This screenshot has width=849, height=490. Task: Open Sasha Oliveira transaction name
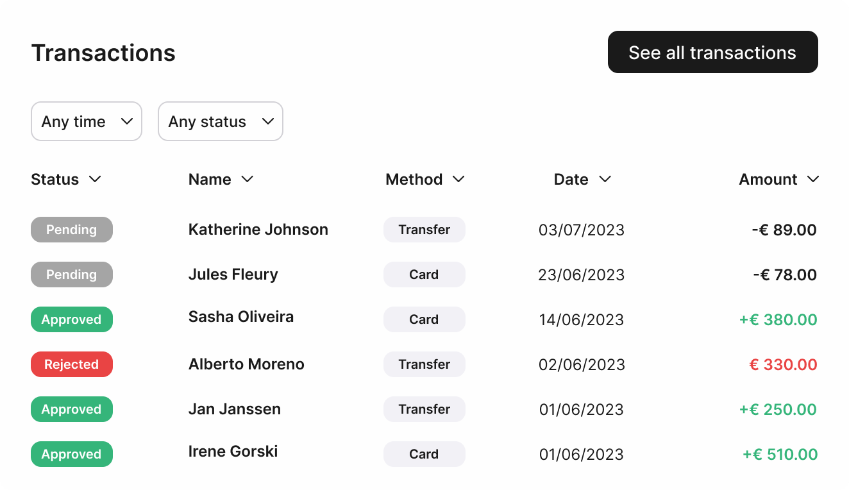coord(241,317)
